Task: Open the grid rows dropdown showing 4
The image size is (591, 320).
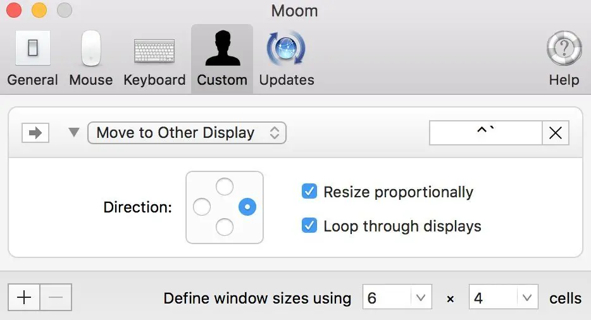Action: point(504,297)
